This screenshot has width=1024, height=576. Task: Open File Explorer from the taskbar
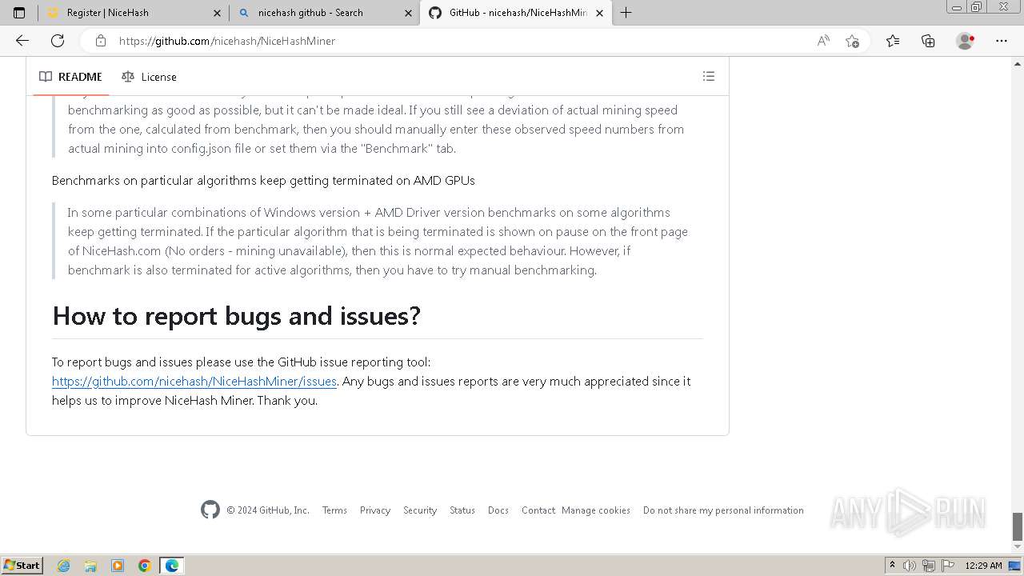pos(90,566)
